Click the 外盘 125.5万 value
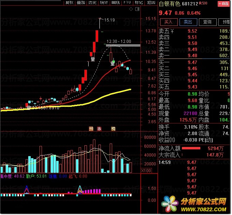The image size is (232, 215). [x=188, y=120]
